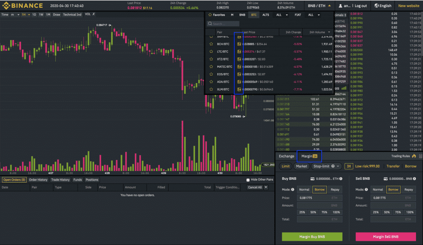Expand the BNB / ETH pair selector
The width and height of the screenshot is (423, 245).
pos(319,6)
